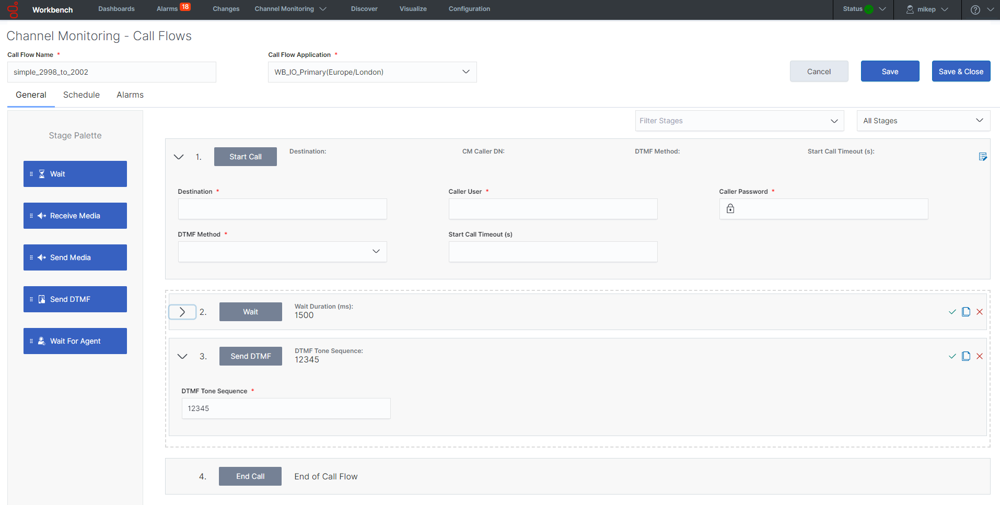The height and width of the screenshot is (505, 1000).
Task: Remove the Send DTMF stage with red X
Action: point(980,356)
